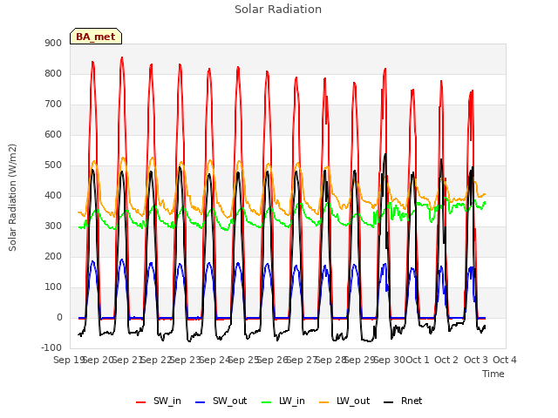558x418 pixels.
Task: Click the orange LW_out legend swatch
Action: point(323,402)
